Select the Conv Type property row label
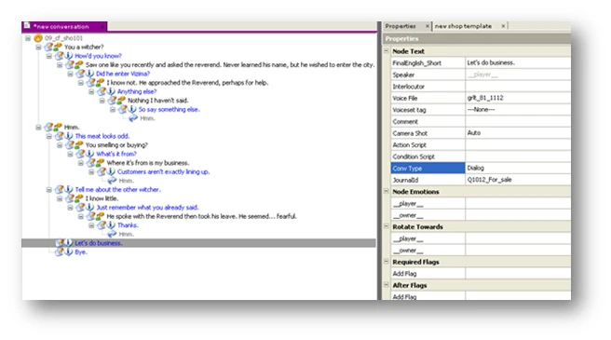 point(428,168)
